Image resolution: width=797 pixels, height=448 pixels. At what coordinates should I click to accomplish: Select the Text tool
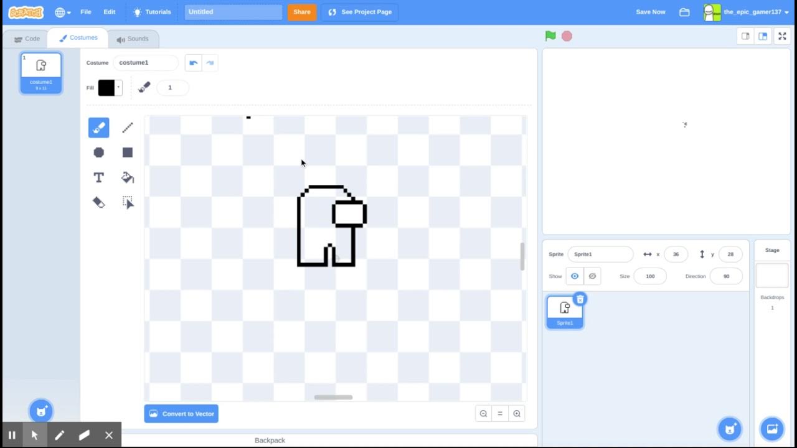98,177
